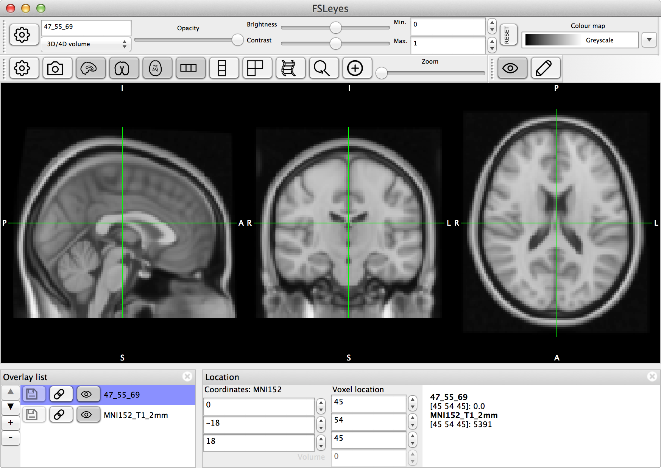This screenshot has width=661, height=468.
Task: Add an overlay with the plus button
Action: tap(11, 423)
